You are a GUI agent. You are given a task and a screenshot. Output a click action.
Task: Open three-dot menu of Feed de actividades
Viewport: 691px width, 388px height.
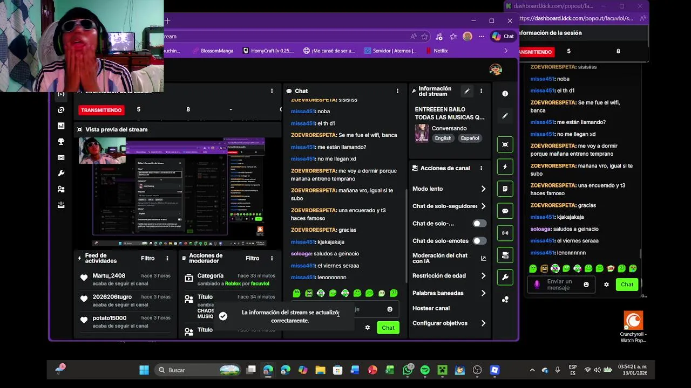click(x=167, y=259)
